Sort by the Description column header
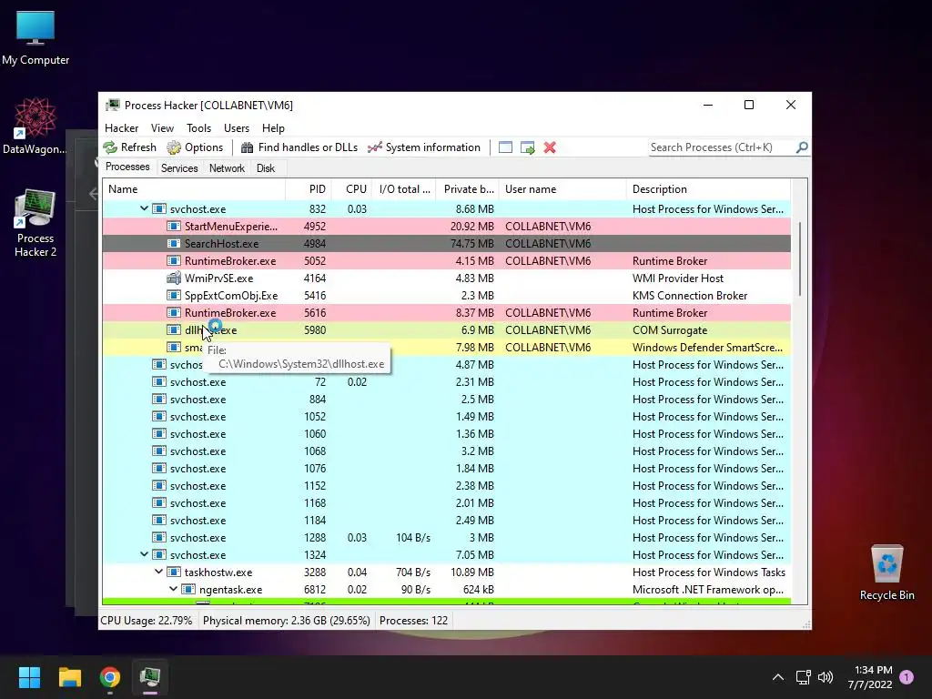 click(708, 189)
